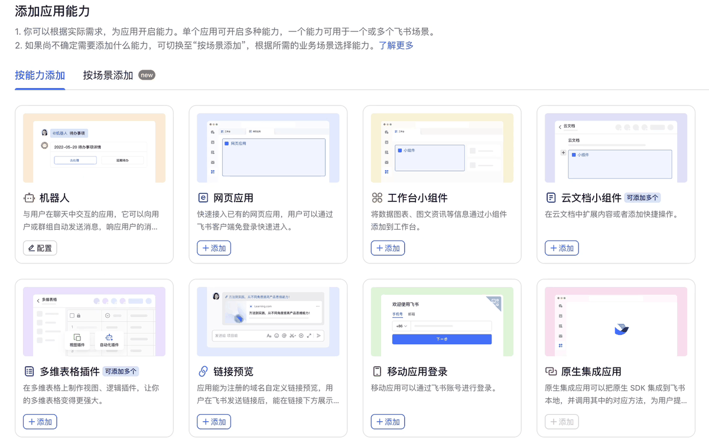709x446 pixels.
Task: Click the 原生集成应用 description text
Action: [x=616, y=394]
